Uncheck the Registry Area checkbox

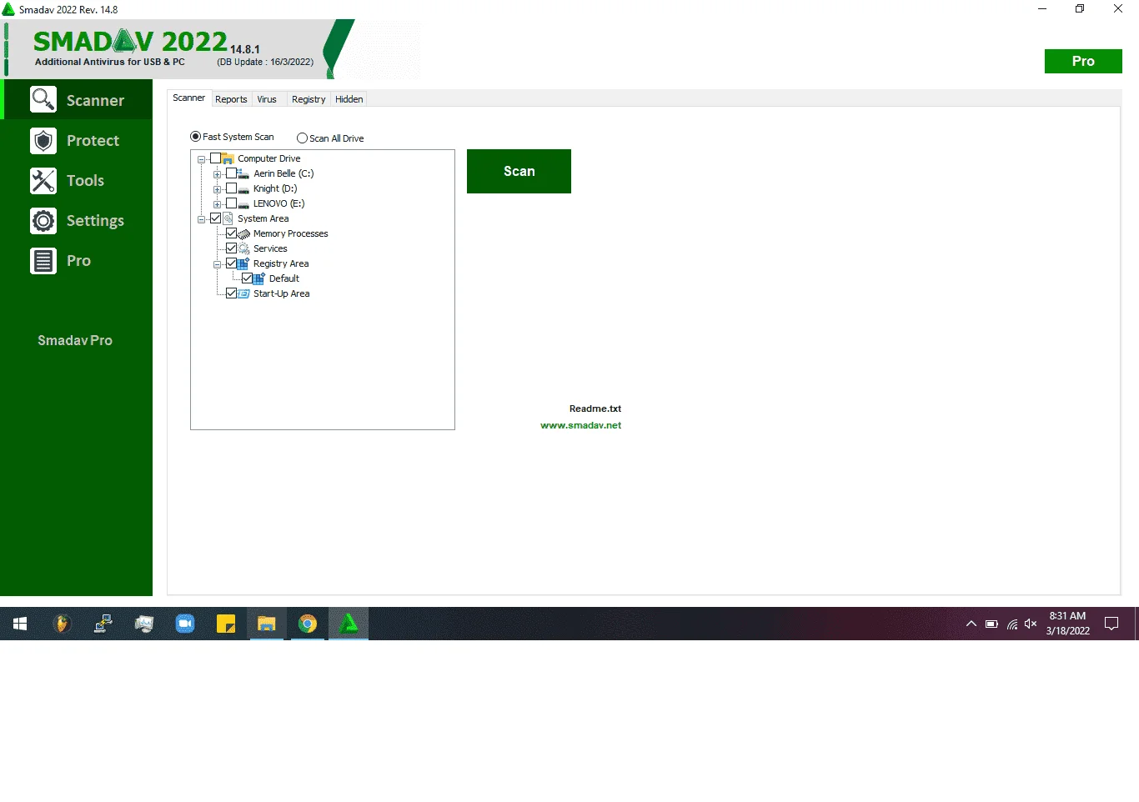[x=231, y=263]
